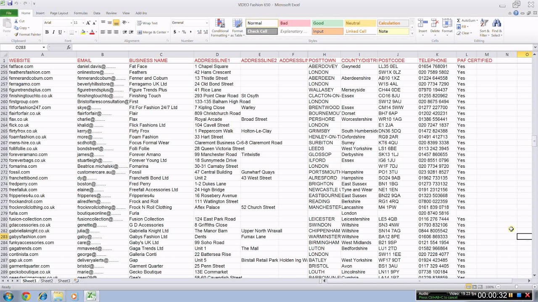Click inside the formula bar input
This screenshot has width=538, height=302.
[x=303, y=47]
